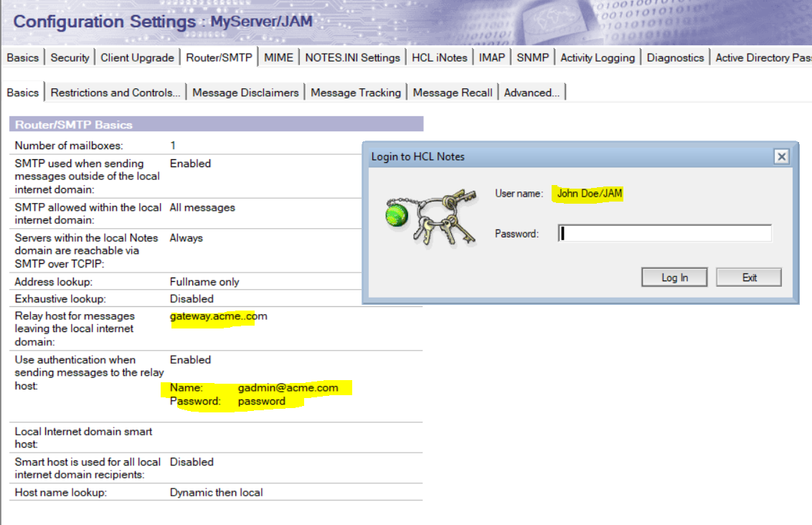Switch to the HCL iNotes tab
The height and width of the screenshot is (525, 812).
[439, 58]
